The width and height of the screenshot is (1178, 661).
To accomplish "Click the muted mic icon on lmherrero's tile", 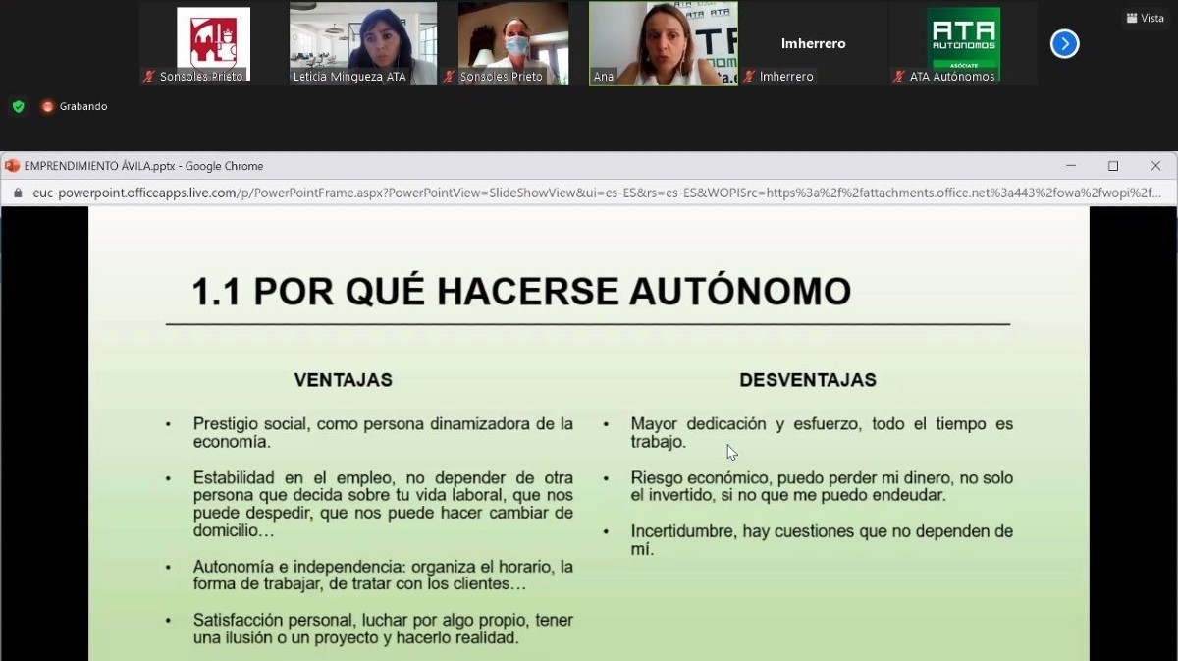I will click(x=749, y=77).
